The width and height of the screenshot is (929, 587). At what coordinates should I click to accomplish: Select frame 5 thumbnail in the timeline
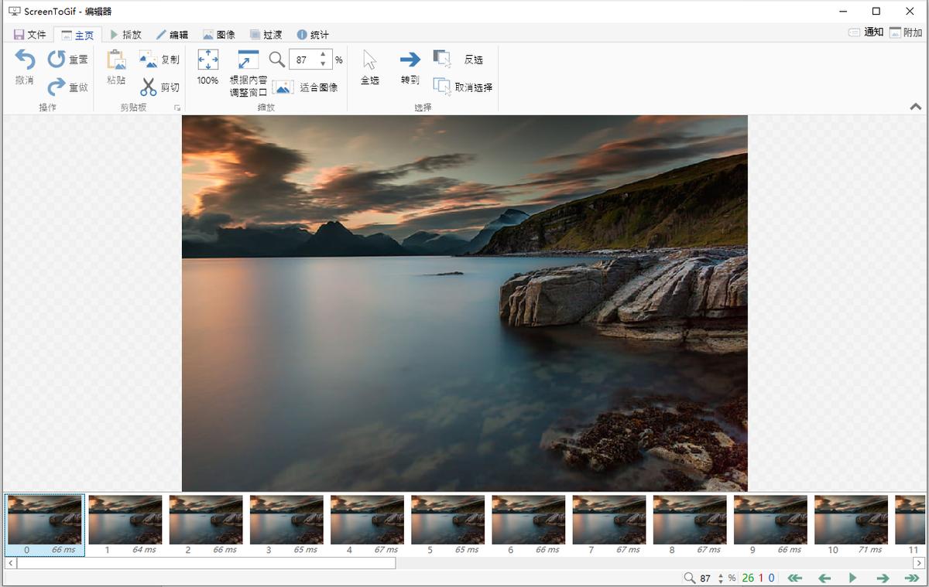tap(447, 520)
